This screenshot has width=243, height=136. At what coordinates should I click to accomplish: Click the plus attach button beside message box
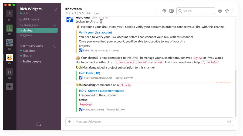pyautogui.click(x=70, y=122)
